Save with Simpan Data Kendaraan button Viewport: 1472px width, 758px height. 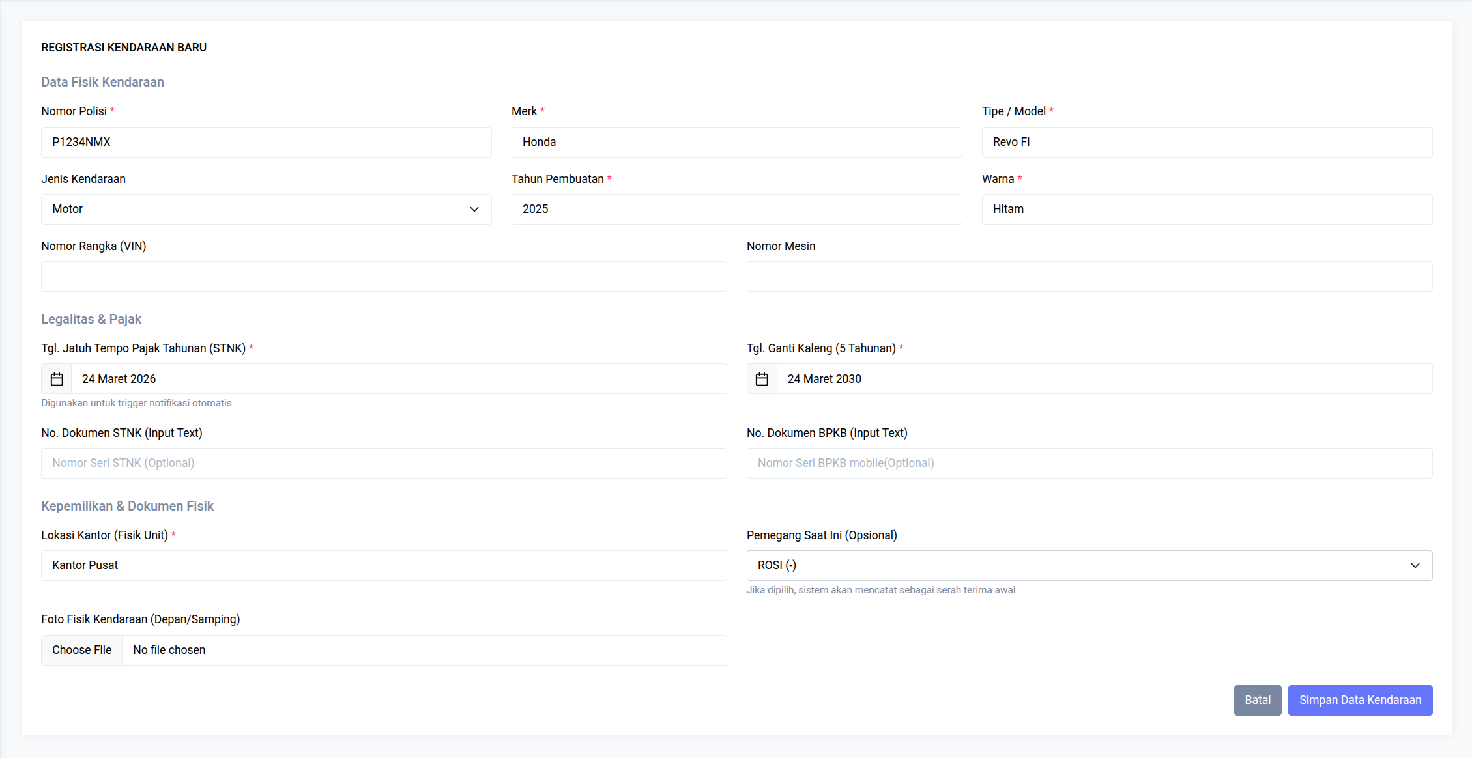pos(1360,700)
